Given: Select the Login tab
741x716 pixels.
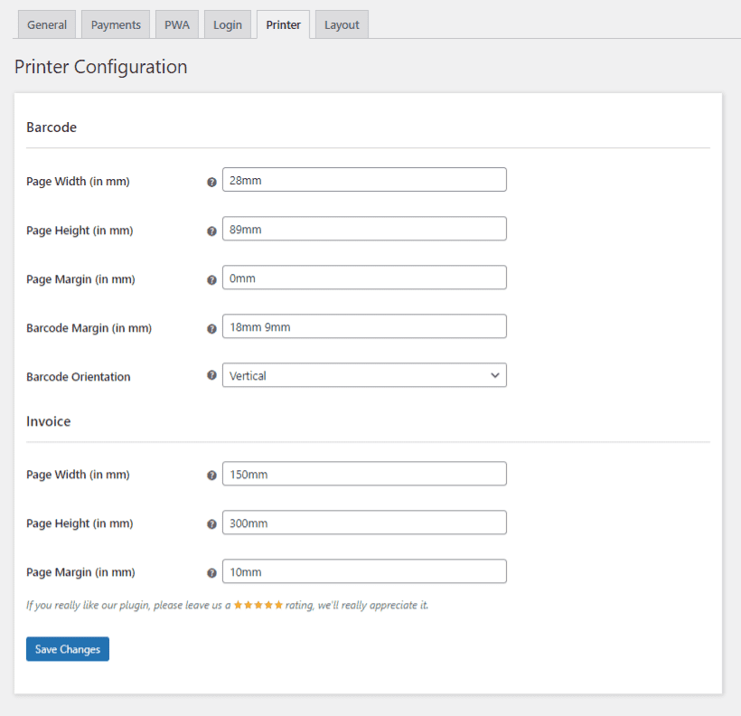Looking at the screenshot, I should coord(228,25).
